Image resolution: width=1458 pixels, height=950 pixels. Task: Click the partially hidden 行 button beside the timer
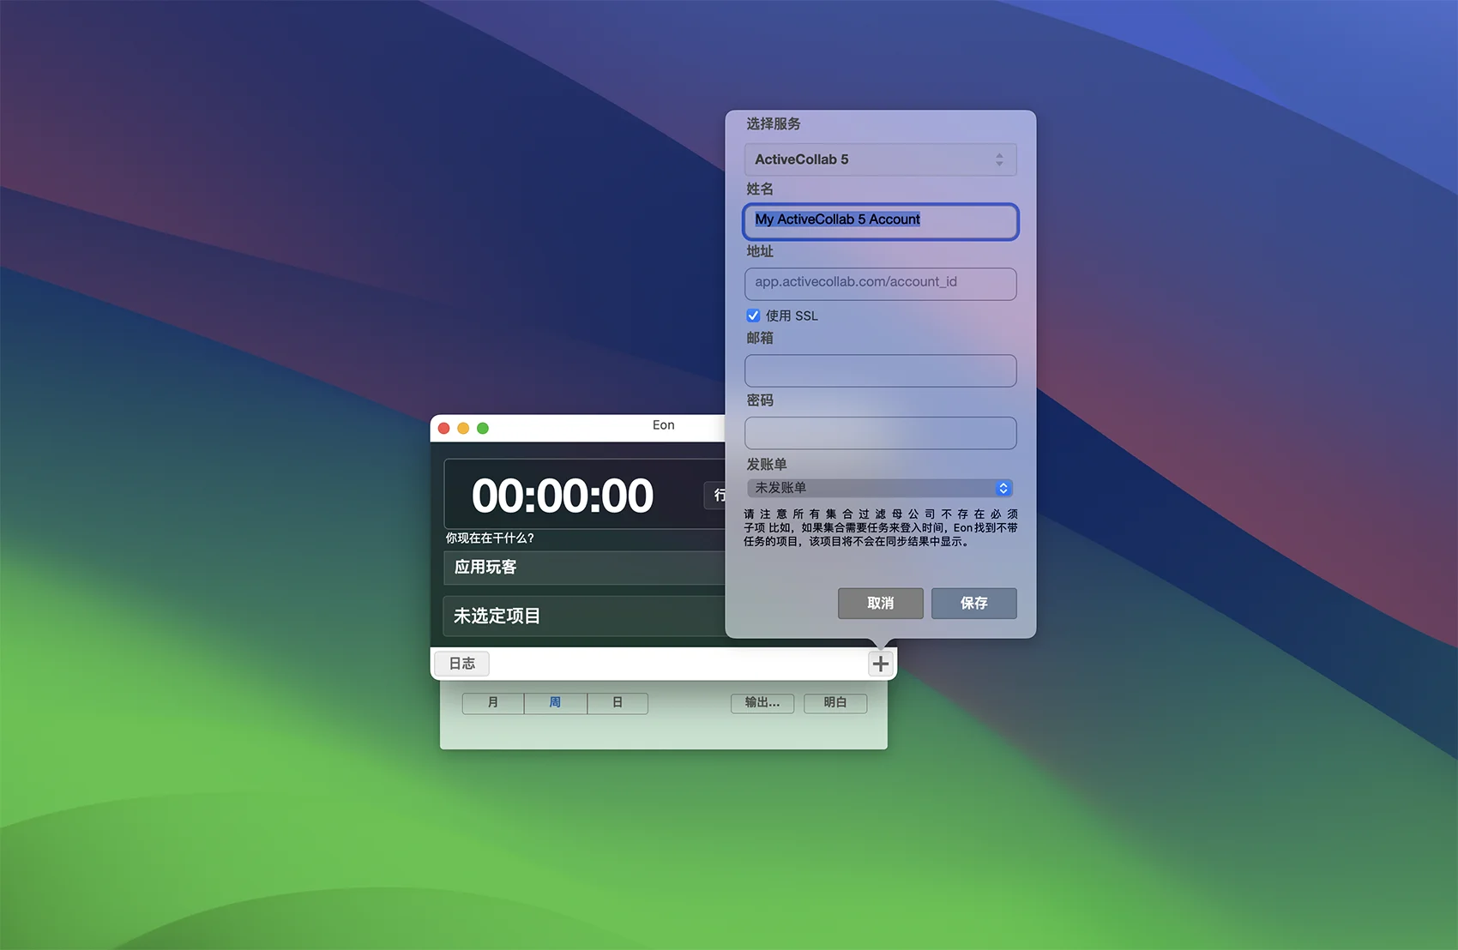tap(715, 495)
